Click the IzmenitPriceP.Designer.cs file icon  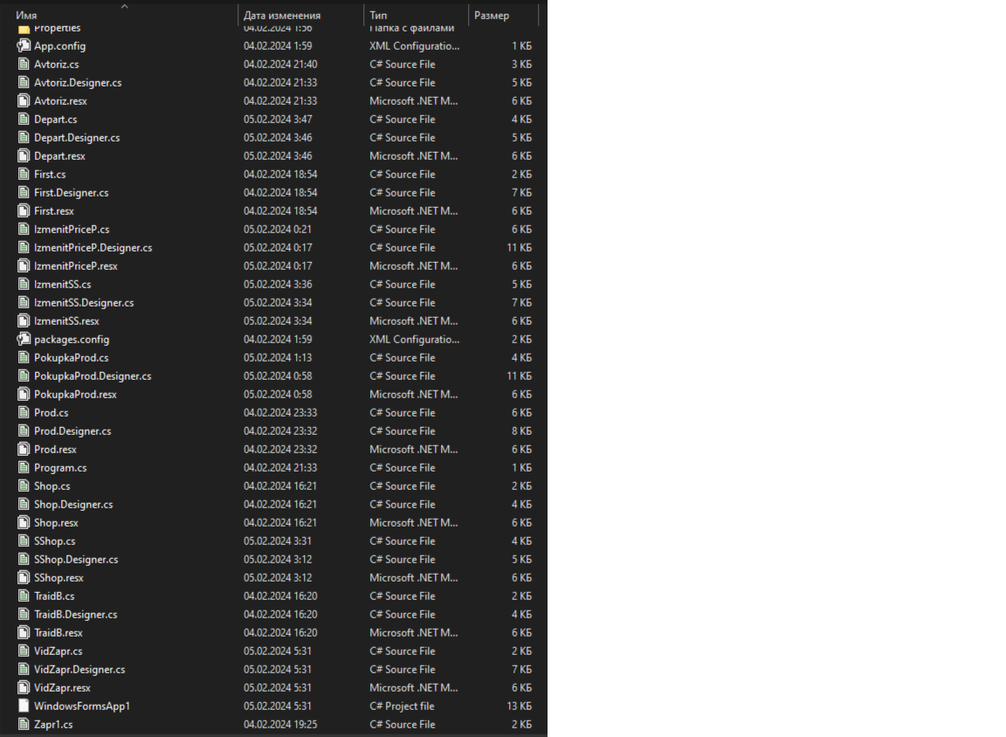click(24, 248)
